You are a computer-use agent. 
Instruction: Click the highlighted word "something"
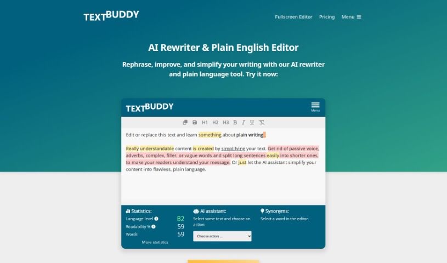pyautogui.click(x=210, y=135)
